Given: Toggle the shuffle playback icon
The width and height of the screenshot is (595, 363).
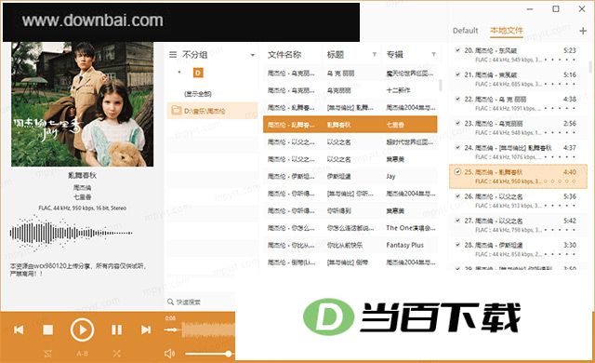Looking at the screenshot, I should (116, 354).
